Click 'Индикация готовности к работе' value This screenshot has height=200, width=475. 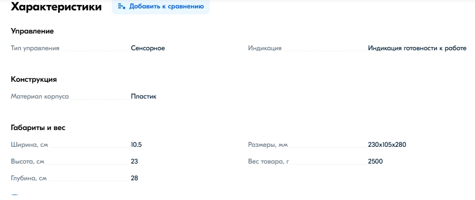point(417,48)
